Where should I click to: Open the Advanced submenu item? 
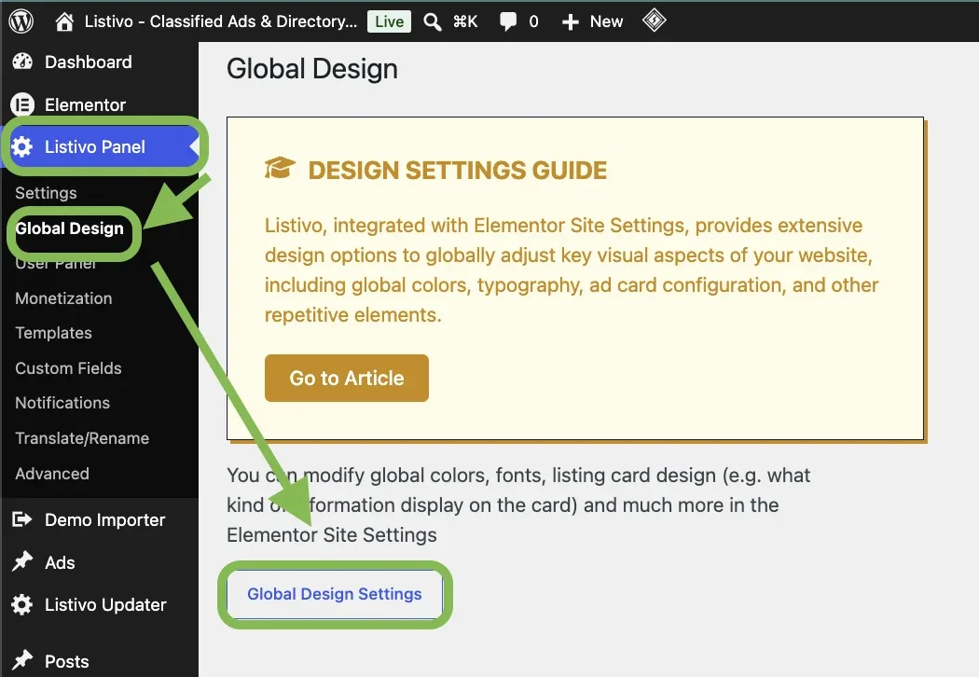(52, 474)
